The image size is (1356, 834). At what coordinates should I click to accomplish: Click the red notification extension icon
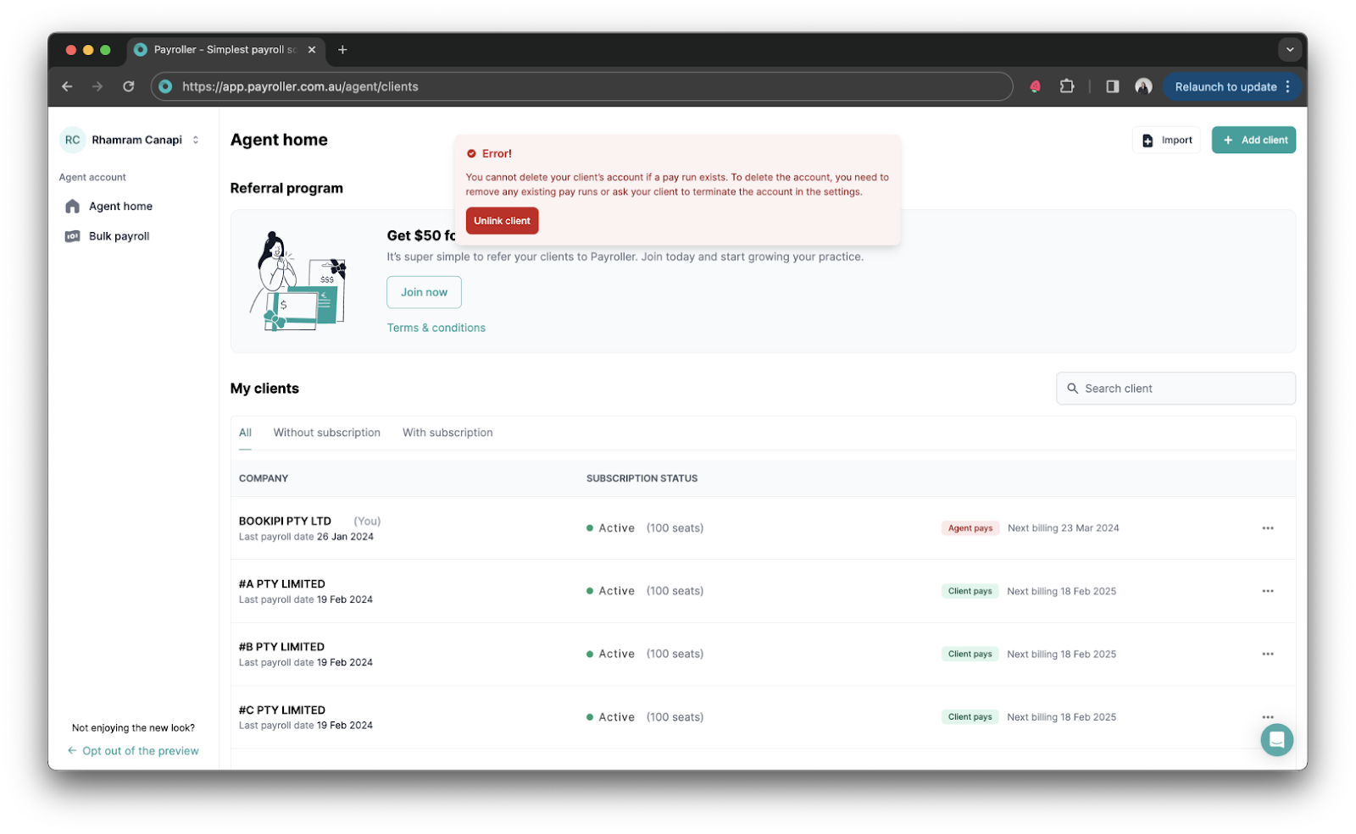point(1035,86)
